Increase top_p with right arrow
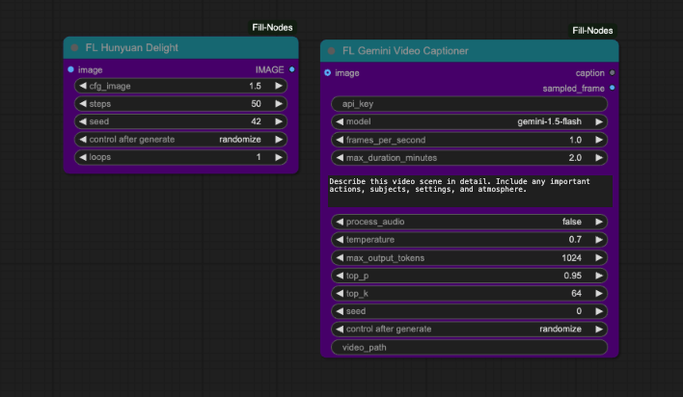The image size is (683, 397). pos(599,276)
